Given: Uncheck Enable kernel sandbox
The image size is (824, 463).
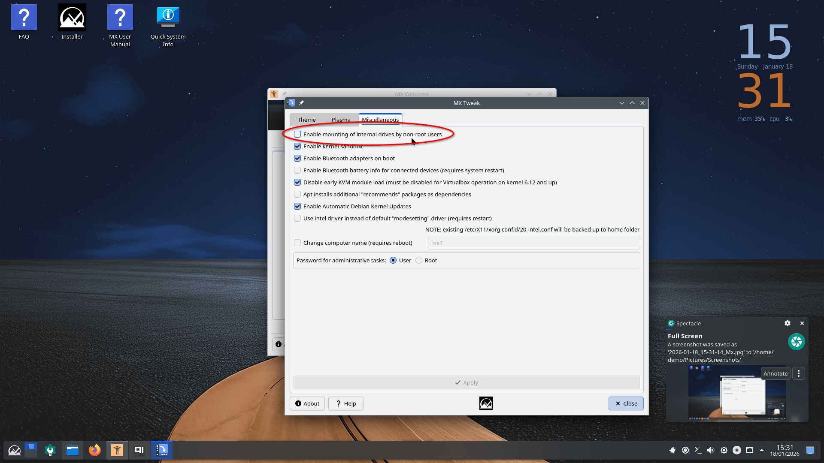Looking at the screenshot, I should point(297,146).
